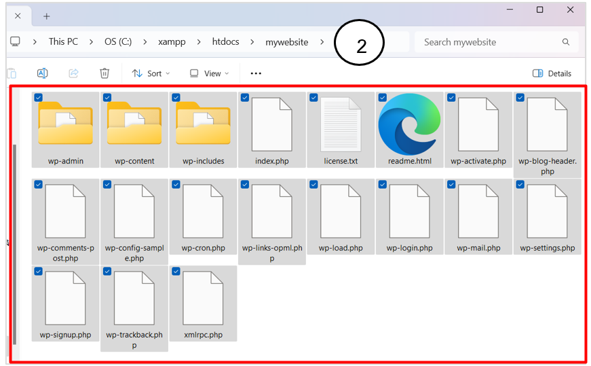This screenshot has height=366, width=591.
Task: Click the Rename icon in toolbar
Action: click(42, 73)
